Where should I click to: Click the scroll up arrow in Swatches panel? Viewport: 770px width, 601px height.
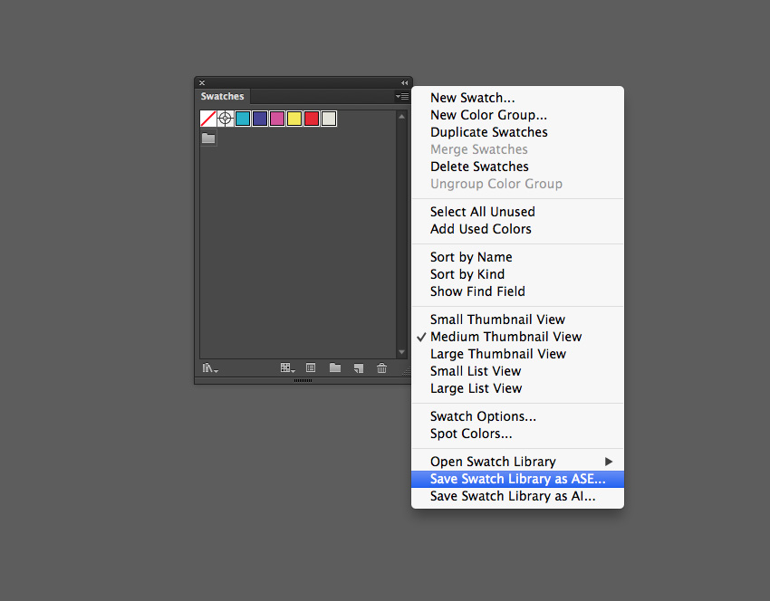point(401,117)
